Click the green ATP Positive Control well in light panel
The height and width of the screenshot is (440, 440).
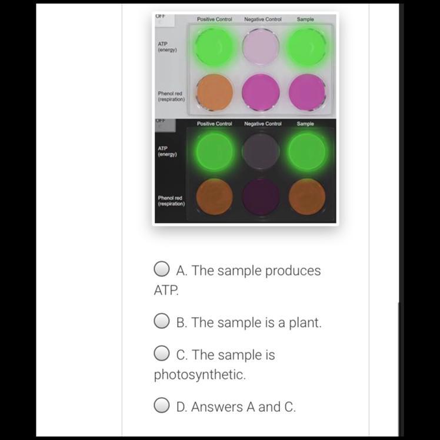pos(214,46)
